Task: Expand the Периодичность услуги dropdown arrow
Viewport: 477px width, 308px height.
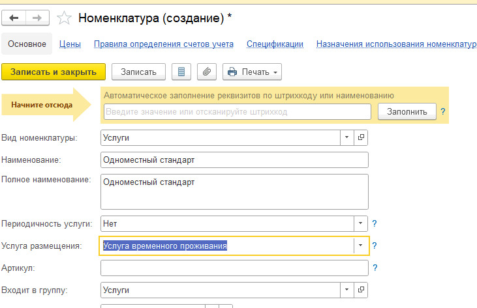Action: click(360, 223)
